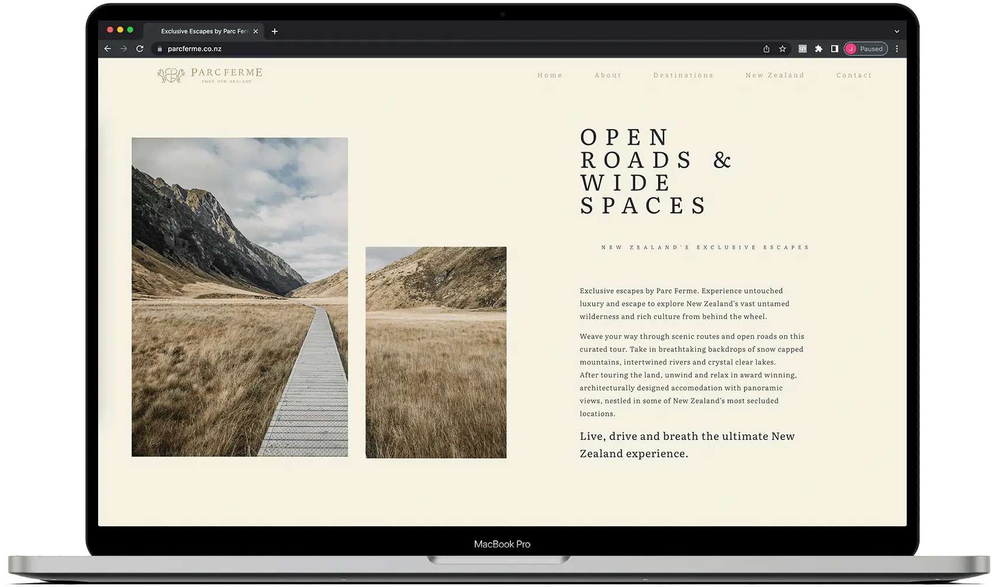The image size is (992, 587).
Task: Click the Paused profile toggle badge
Action: (865, 48)
